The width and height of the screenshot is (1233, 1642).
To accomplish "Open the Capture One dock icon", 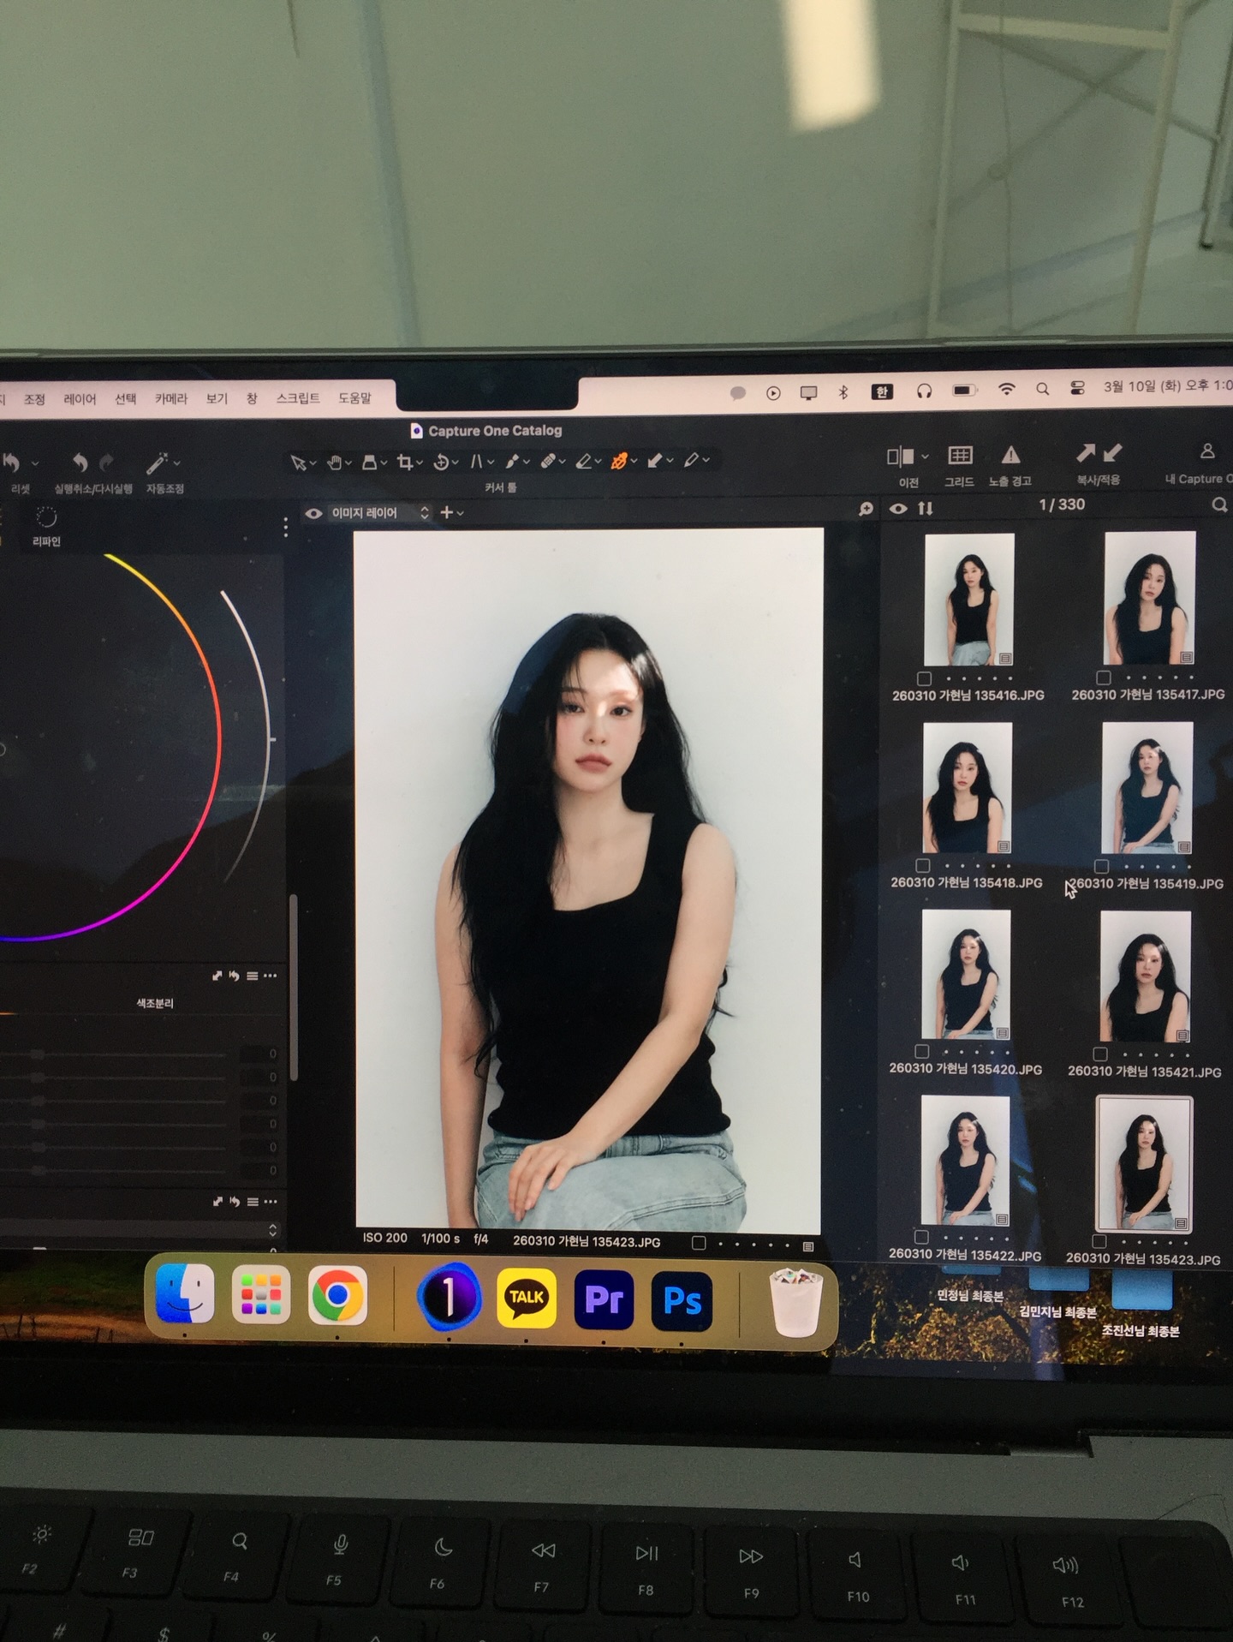I will [x=448, y=1297].
